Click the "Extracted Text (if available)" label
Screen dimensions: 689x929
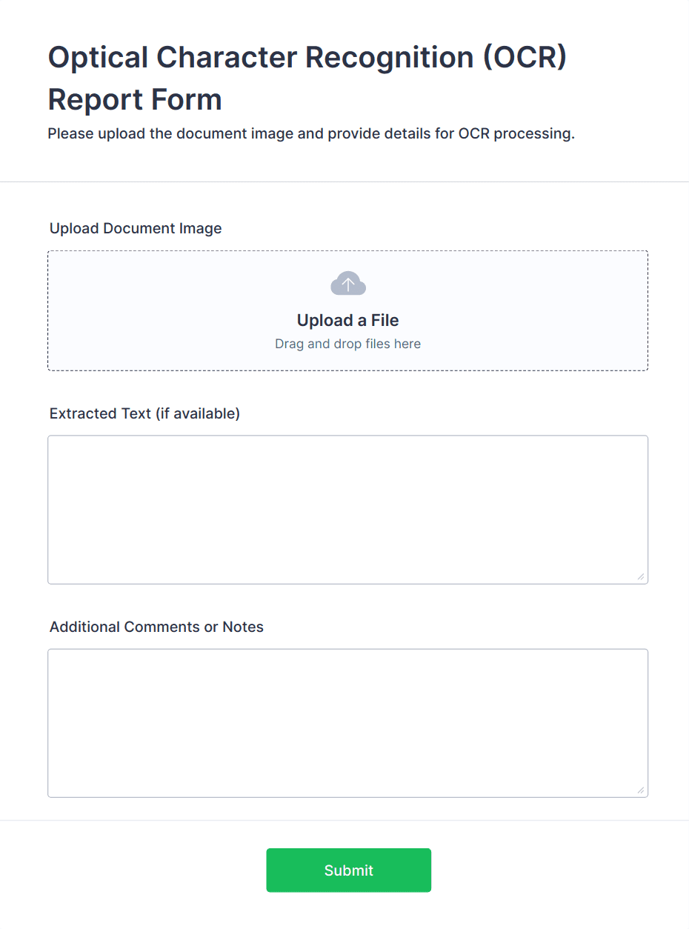tap(144, 413)
